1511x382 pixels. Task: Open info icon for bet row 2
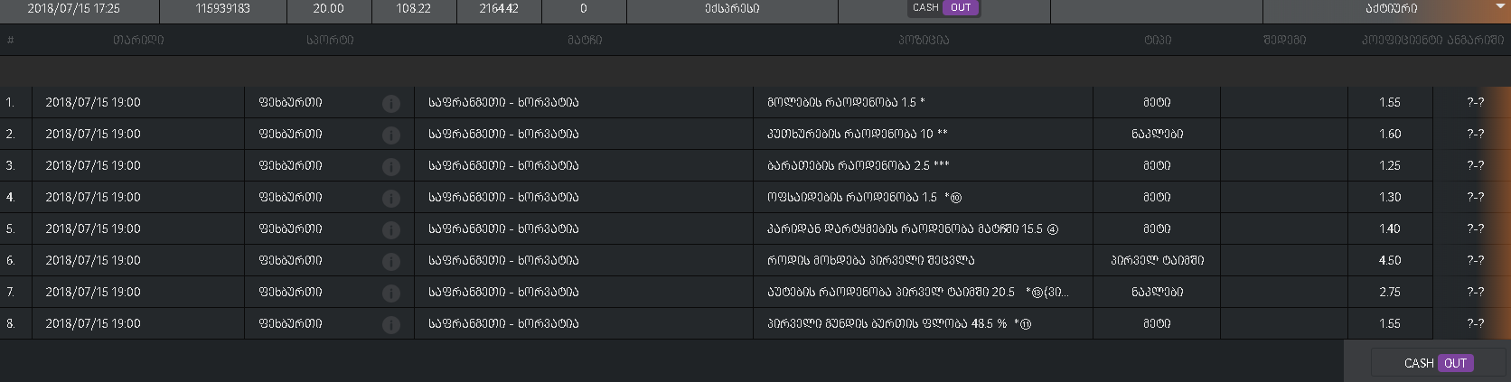(x=390, y=135)
